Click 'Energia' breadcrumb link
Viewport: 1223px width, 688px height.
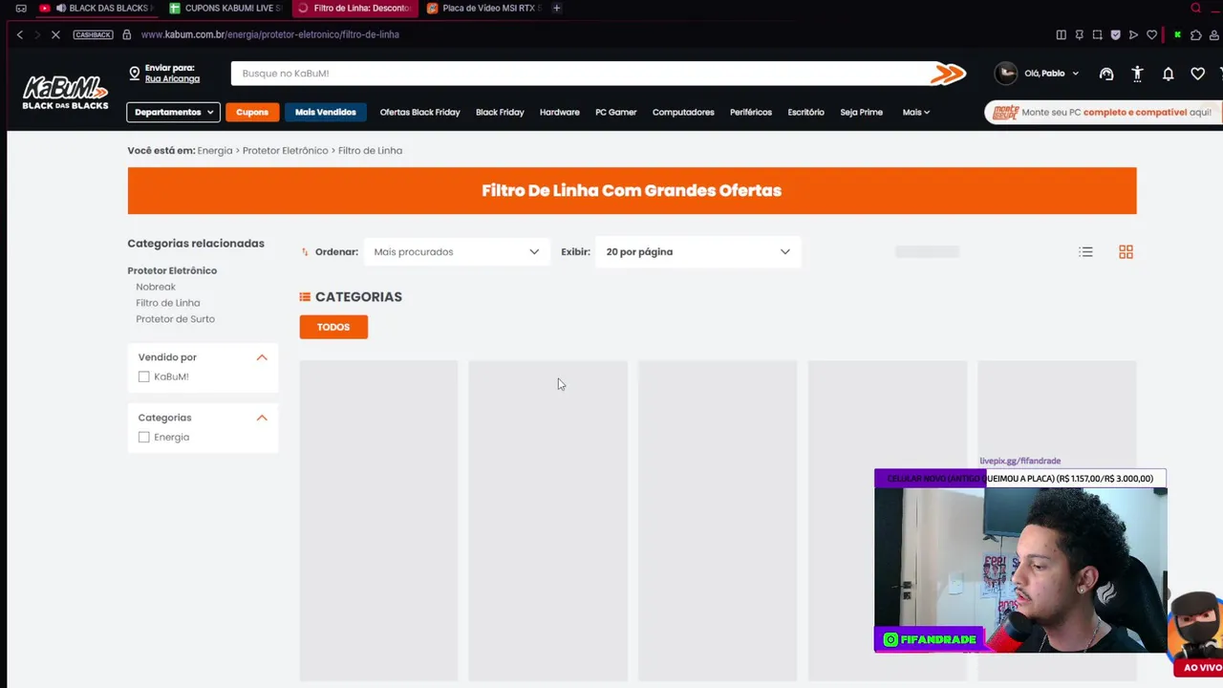coord(215,151)
